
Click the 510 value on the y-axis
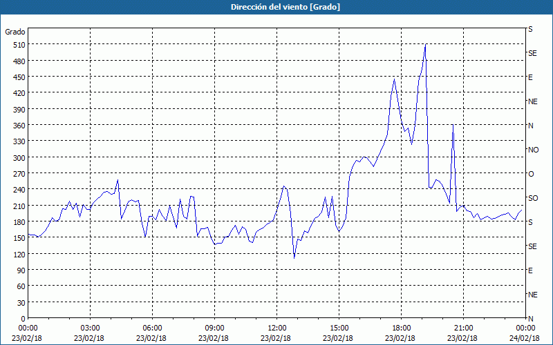[x=19, y=45]
